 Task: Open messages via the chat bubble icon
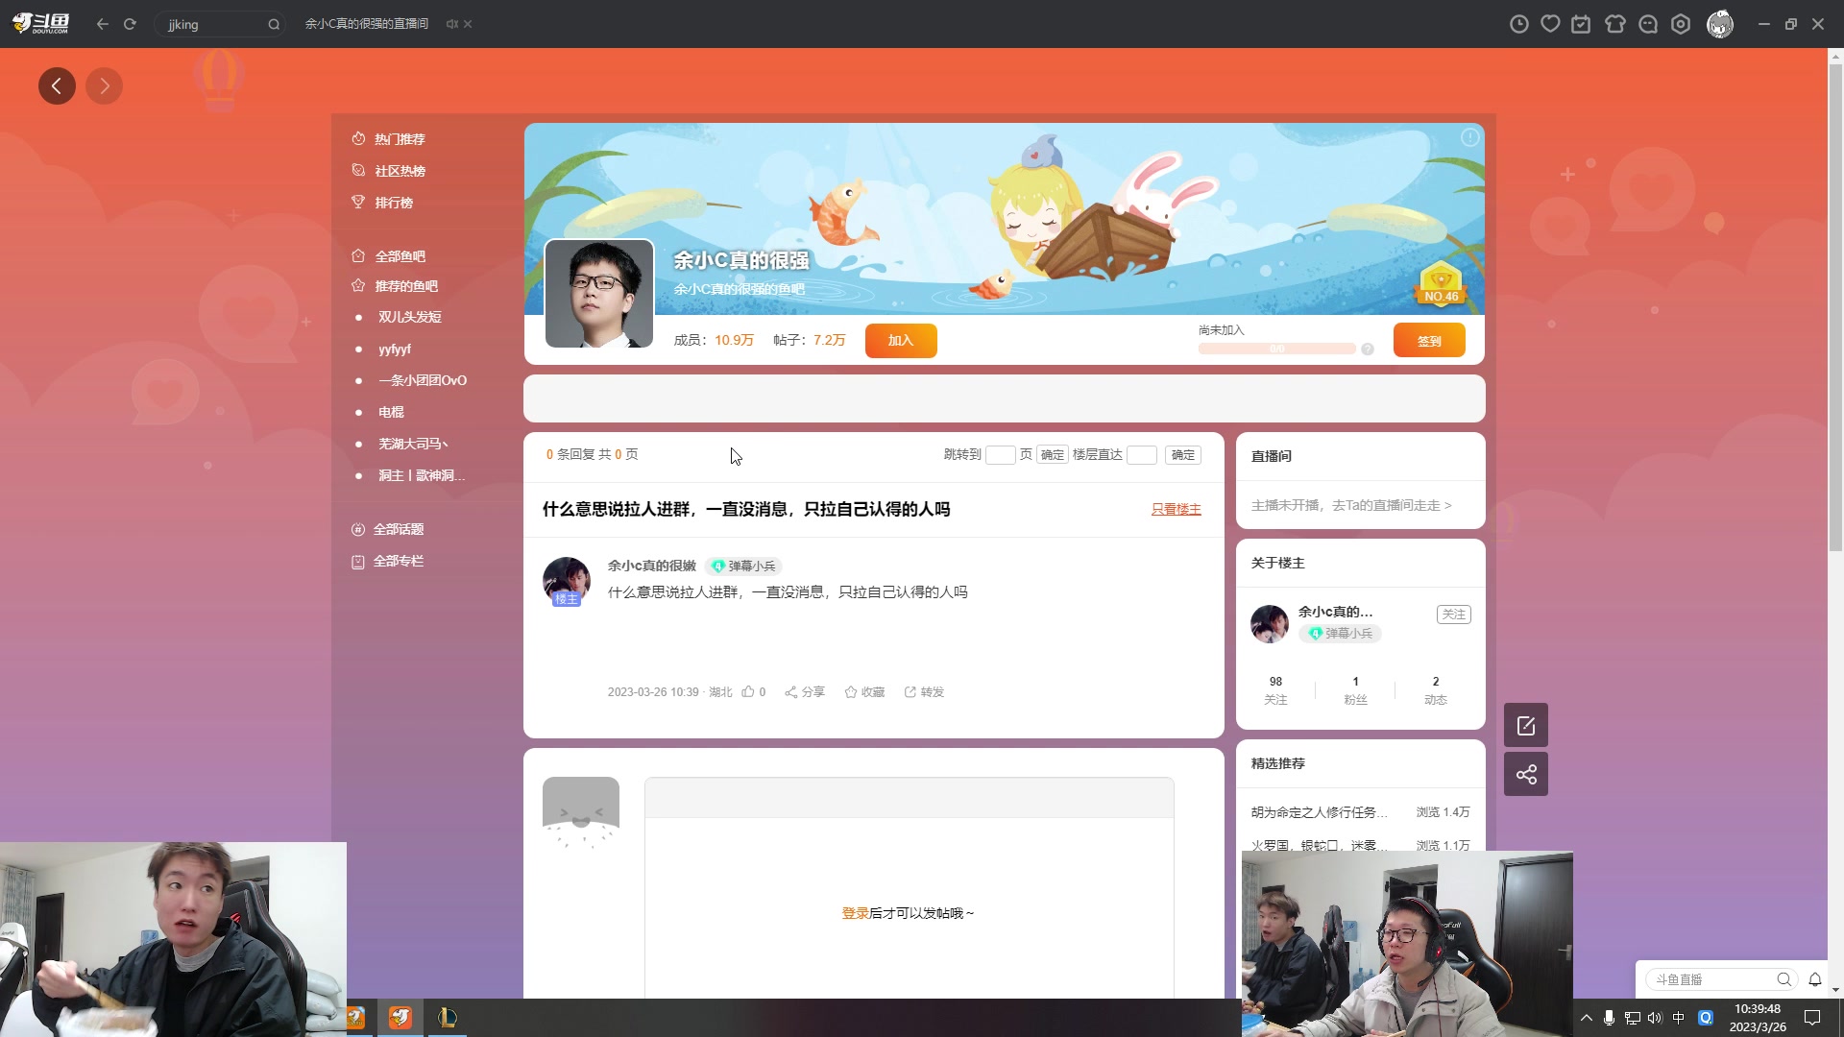tap(1648, 23)
